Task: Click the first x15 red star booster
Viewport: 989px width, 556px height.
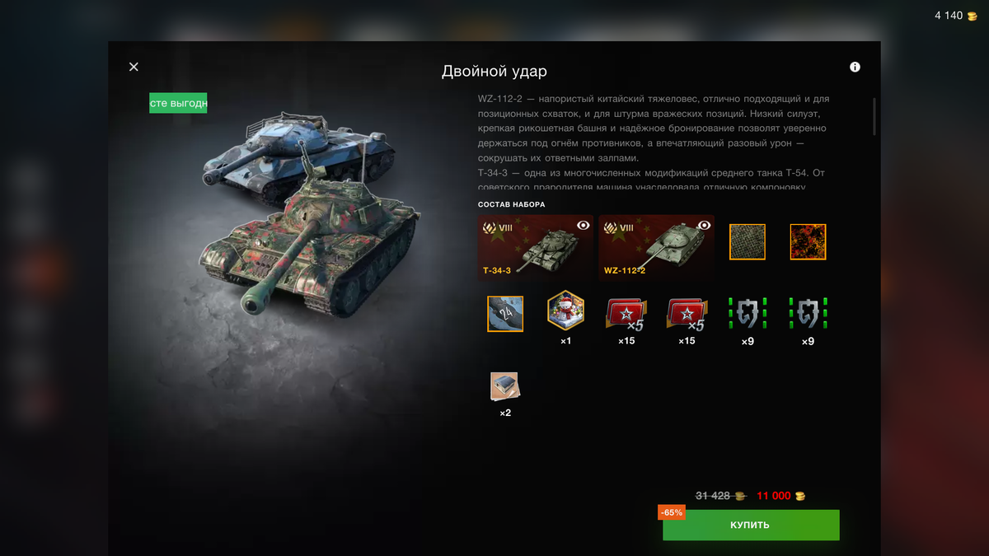Action: 626,314
